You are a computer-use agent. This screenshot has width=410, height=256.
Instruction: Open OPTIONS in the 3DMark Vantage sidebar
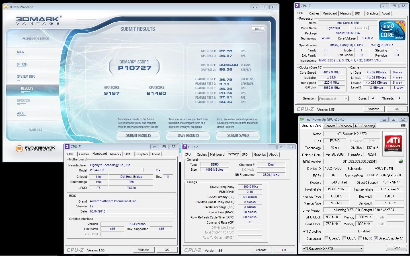[22, 64]
